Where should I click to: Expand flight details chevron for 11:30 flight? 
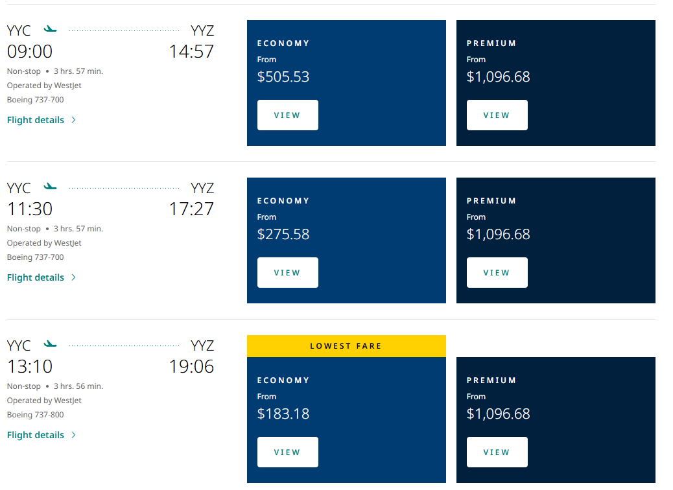coord(73,277)
